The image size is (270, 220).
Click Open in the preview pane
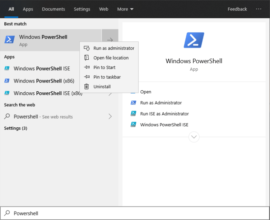146,92
